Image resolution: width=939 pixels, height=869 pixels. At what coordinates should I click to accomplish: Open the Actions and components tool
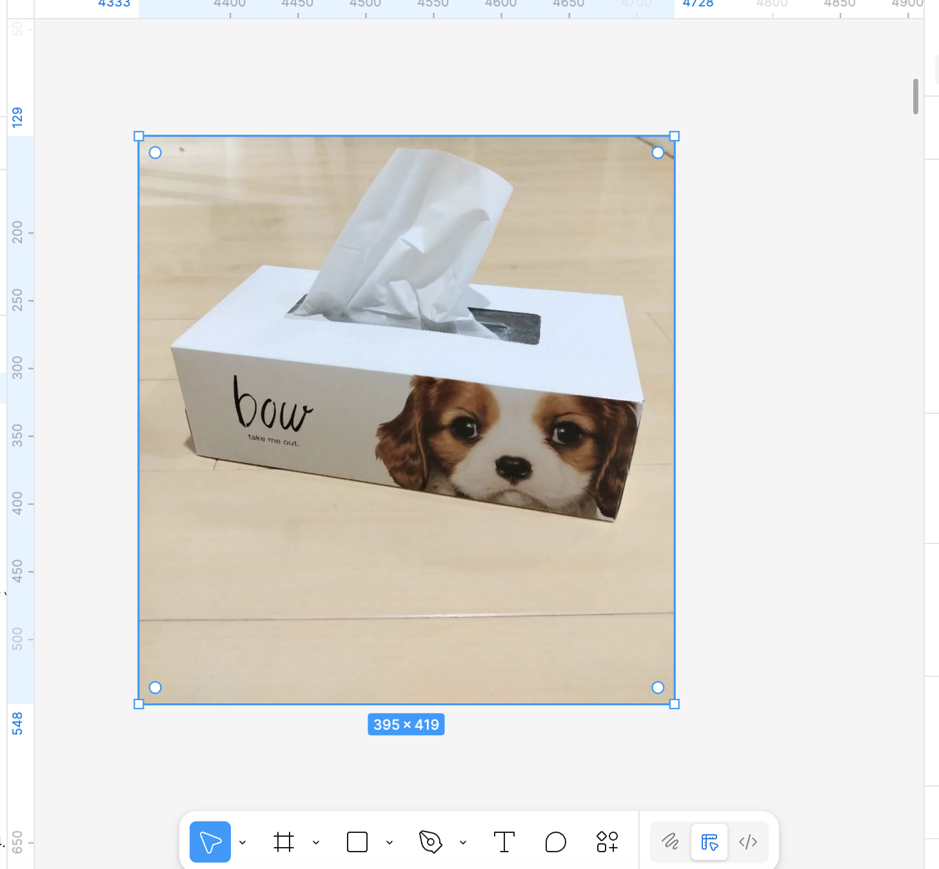[607, 842]
